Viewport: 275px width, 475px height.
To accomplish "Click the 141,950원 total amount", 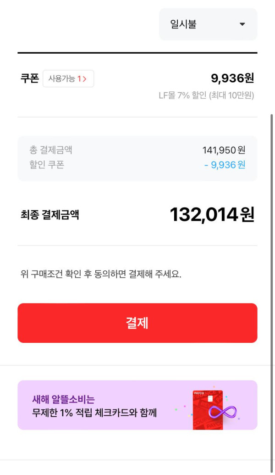I will click(224, 150).
